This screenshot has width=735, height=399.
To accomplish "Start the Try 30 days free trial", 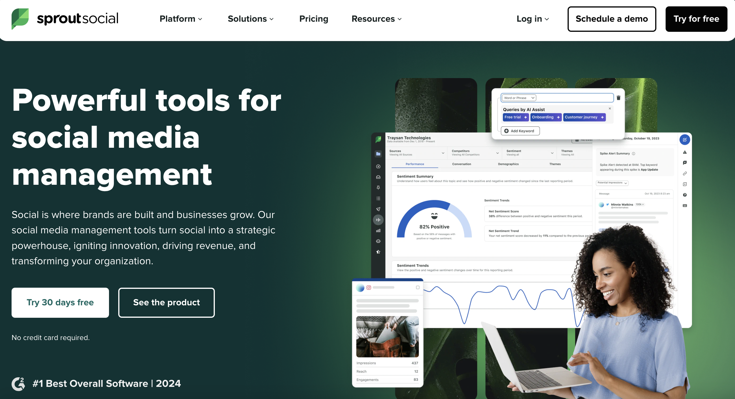I will (x=60, y=302).
